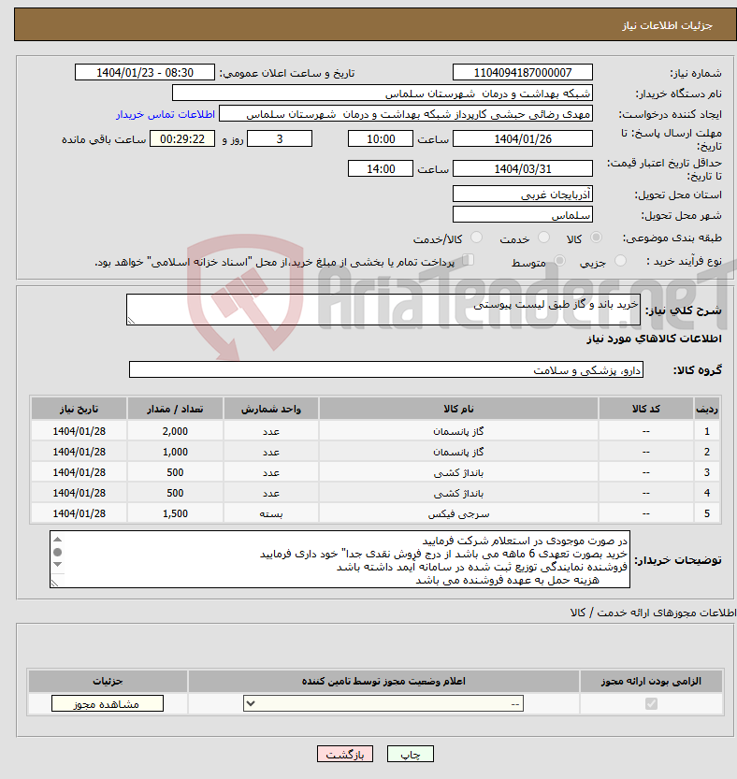Click the ردیف column header

[x=707, y=409]
